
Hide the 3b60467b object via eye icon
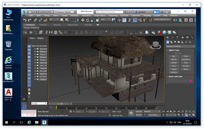[x=35, y=49]
